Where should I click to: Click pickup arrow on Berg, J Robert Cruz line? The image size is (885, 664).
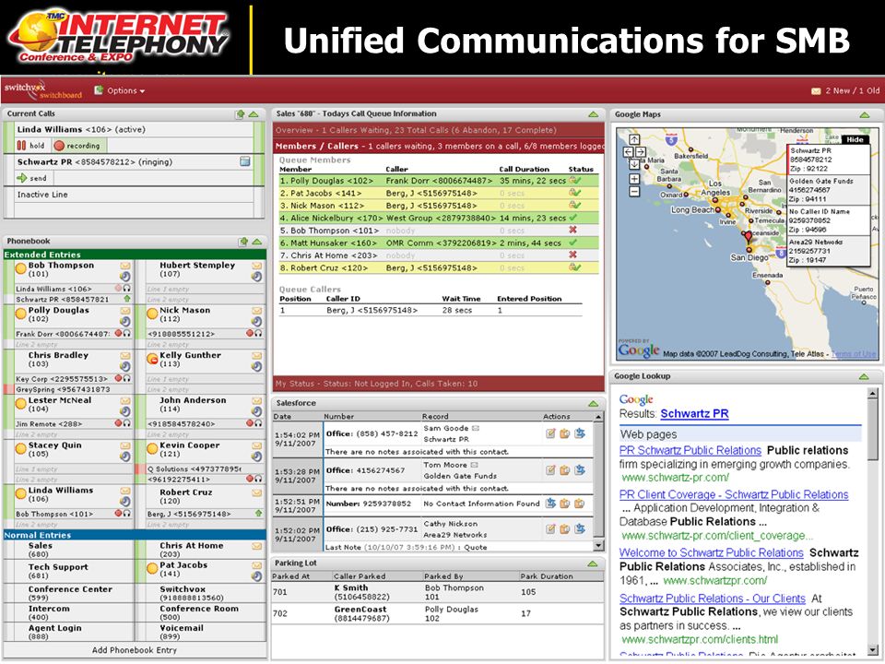(258, 514)
